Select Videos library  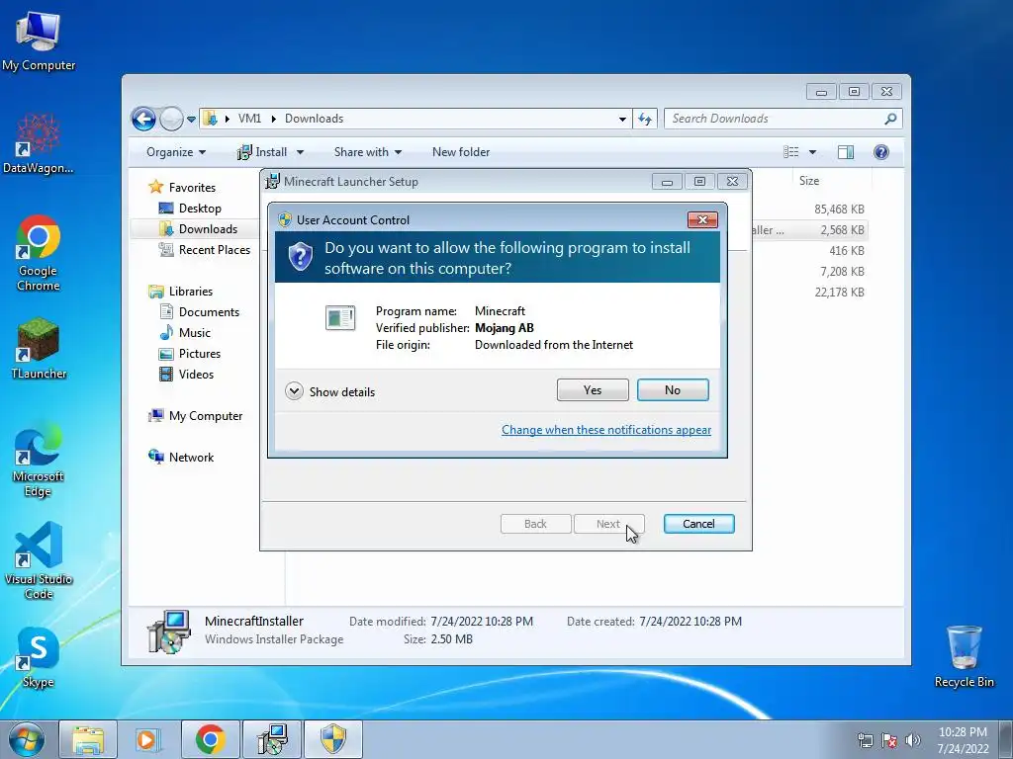coord(186,374)
